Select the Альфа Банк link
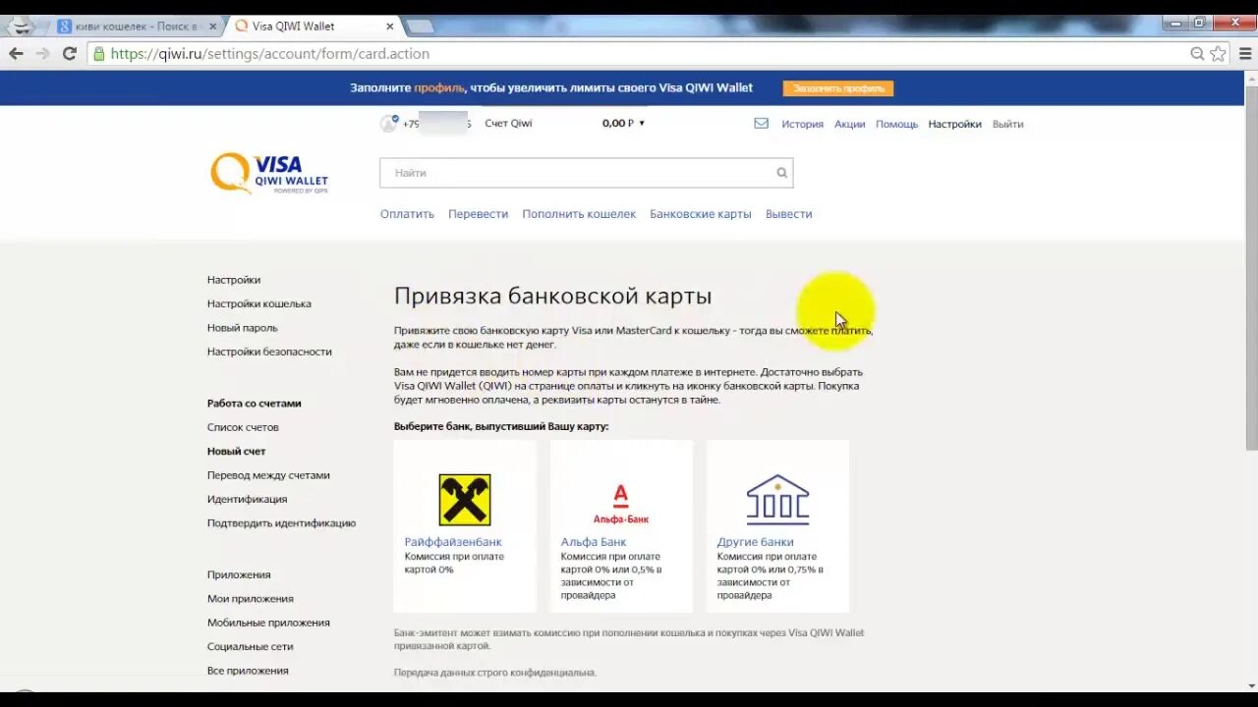This screenshot has height=707, width=1258. [x=594, y=542]
